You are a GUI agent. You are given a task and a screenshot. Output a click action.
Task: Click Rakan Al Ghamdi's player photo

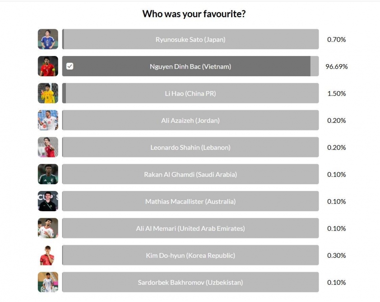(48, 174)
